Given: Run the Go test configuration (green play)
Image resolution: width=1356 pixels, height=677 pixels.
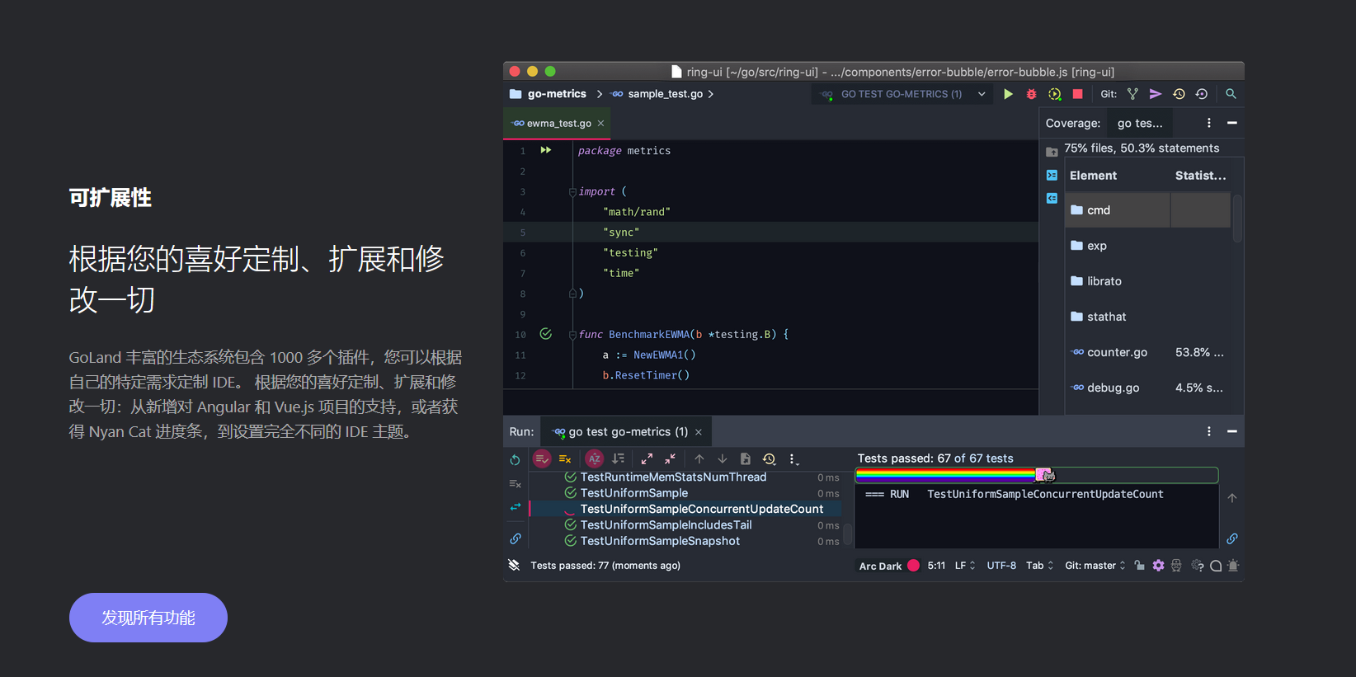Looking at the screenshot, I should (x=1008, y=94).
